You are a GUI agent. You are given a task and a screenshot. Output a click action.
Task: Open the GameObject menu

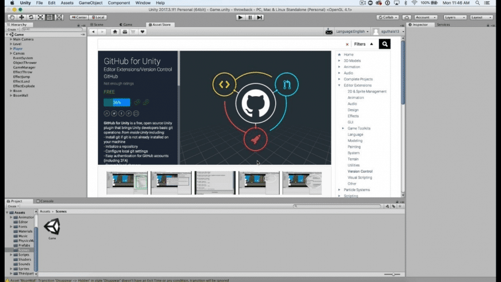[91, 3]
